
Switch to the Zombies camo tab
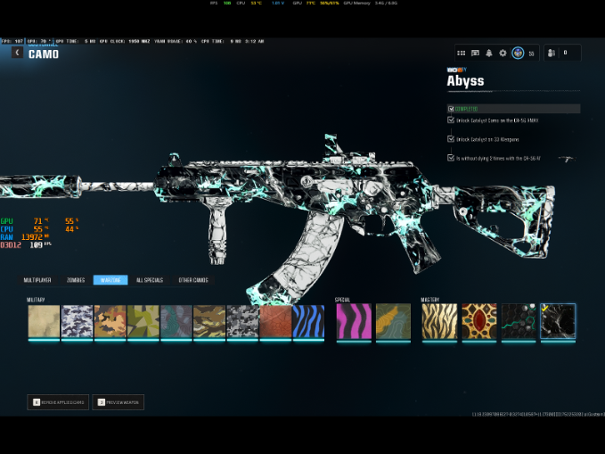76,280
